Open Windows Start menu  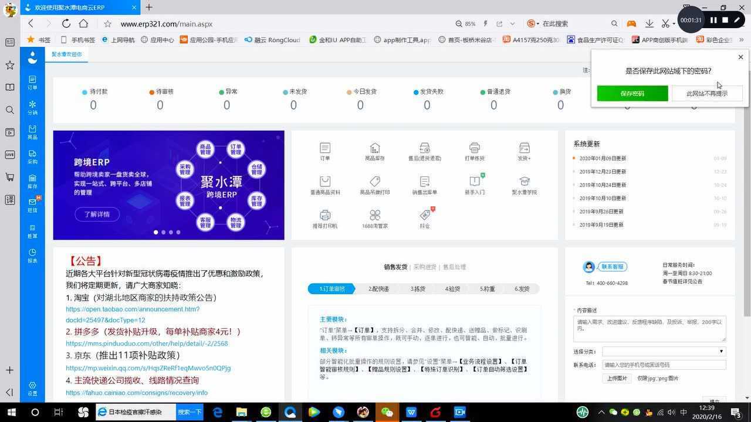point(11,413)
